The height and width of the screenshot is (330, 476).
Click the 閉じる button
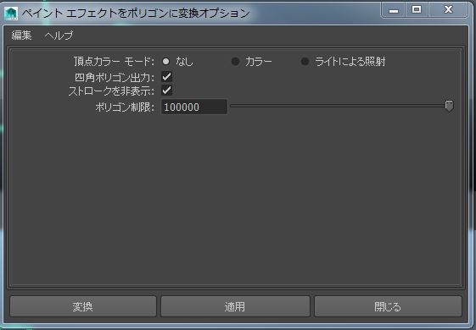388,306
